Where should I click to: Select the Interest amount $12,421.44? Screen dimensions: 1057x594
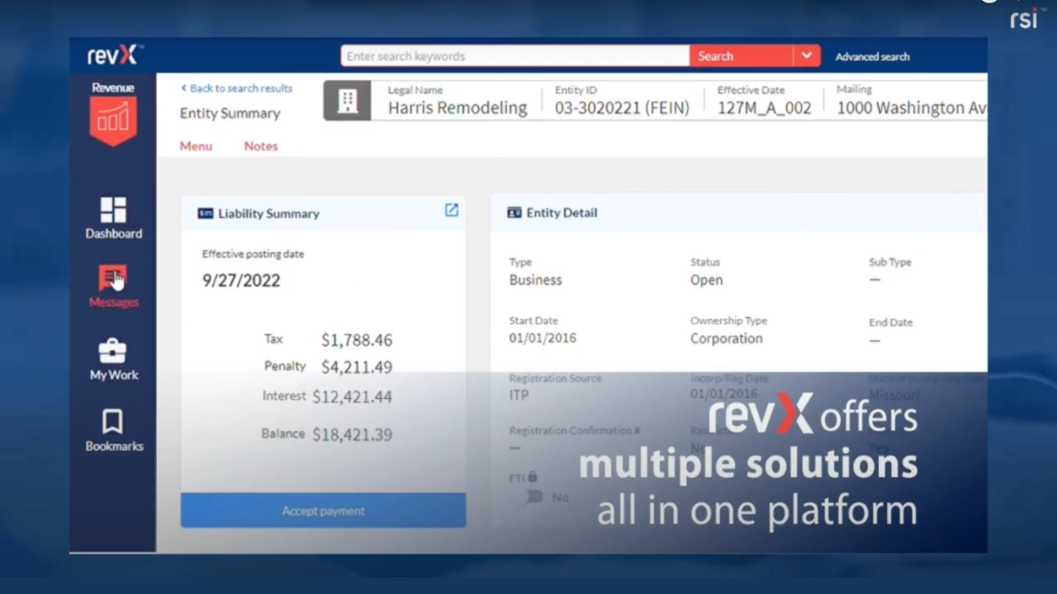(x=352, y=397)
